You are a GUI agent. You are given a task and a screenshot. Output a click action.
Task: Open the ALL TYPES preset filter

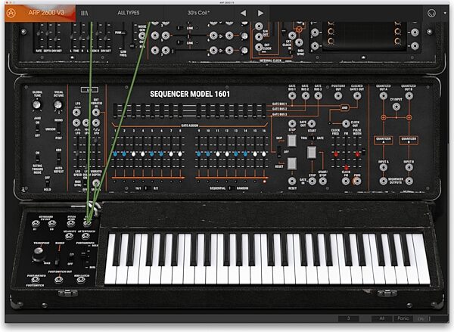(129, 13)
